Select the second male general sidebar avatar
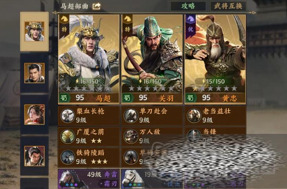The image size is (287, 189). tap(34, 73)
